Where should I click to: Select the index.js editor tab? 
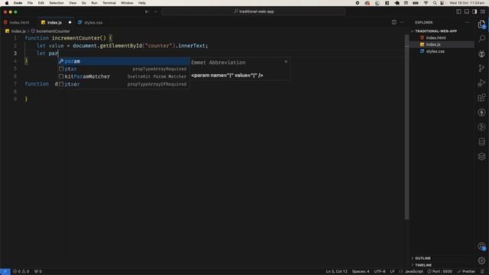coord(54,22)
